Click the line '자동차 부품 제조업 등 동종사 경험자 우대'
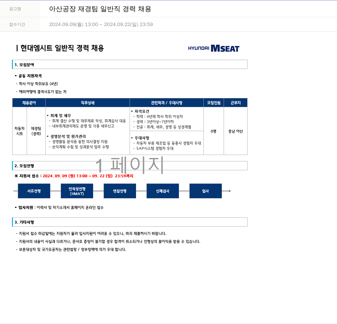The width and height of the screenshot is (337, 324). point(169,143)
